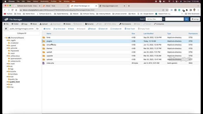Click the home icon beside path field
This screenshot has height=114, width=203.
[x=6, y=29]
